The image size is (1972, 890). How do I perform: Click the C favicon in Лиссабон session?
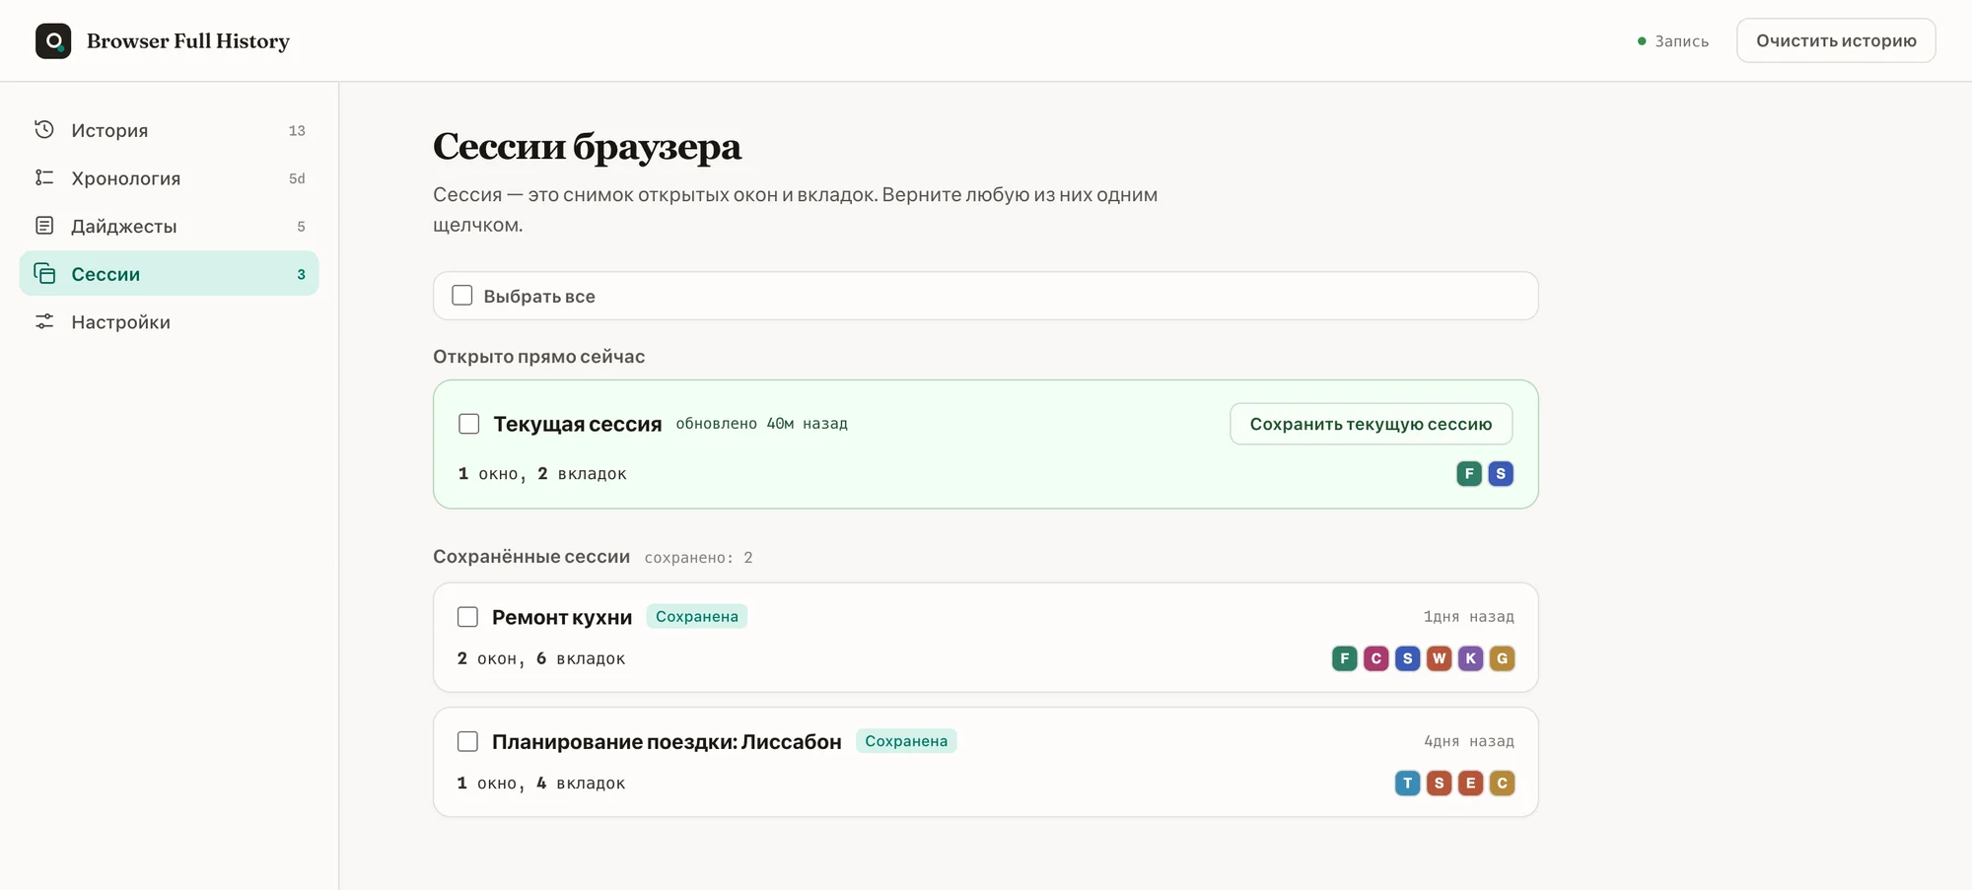tap(1503, 783)
